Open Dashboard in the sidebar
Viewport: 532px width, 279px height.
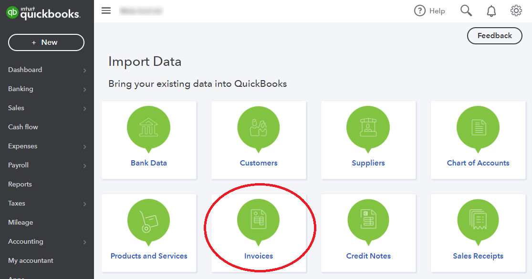25,70
